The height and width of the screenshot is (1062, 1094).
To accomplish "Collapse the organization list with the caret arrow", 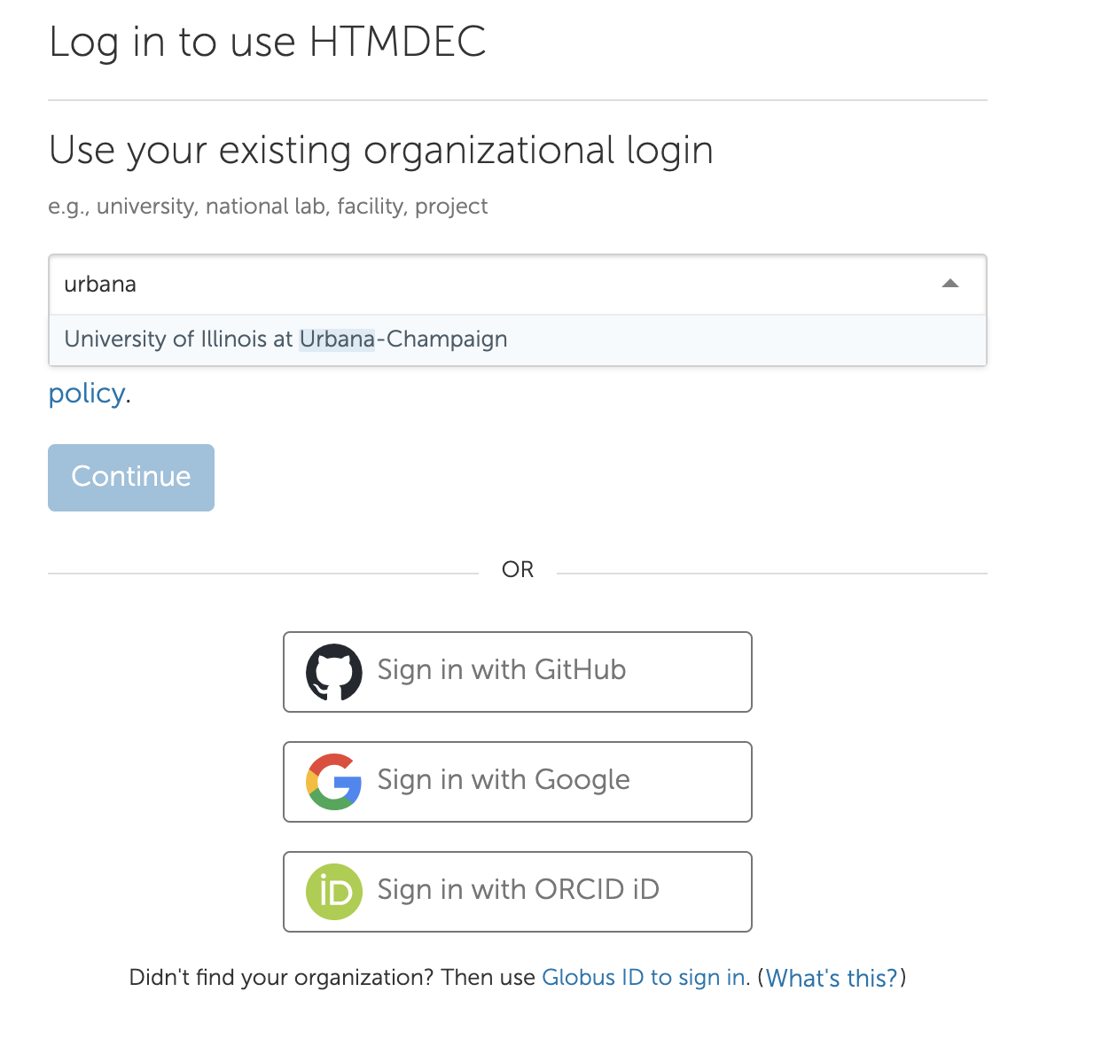I will point(950,284).
